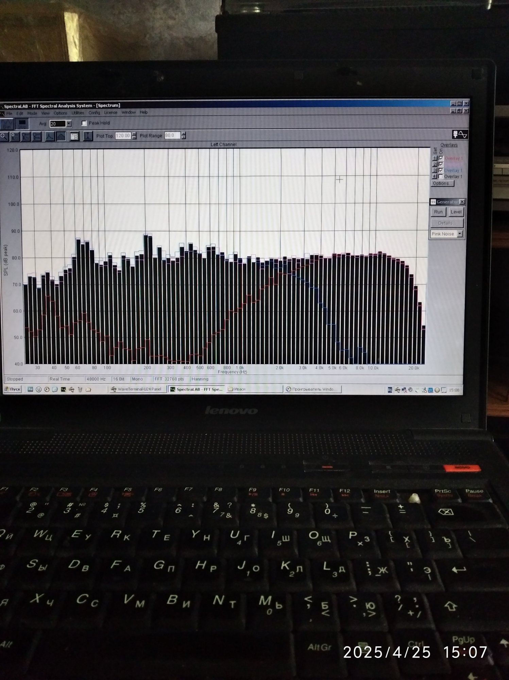
Task: Open the Utilities menu
Action: click(78, 113)
